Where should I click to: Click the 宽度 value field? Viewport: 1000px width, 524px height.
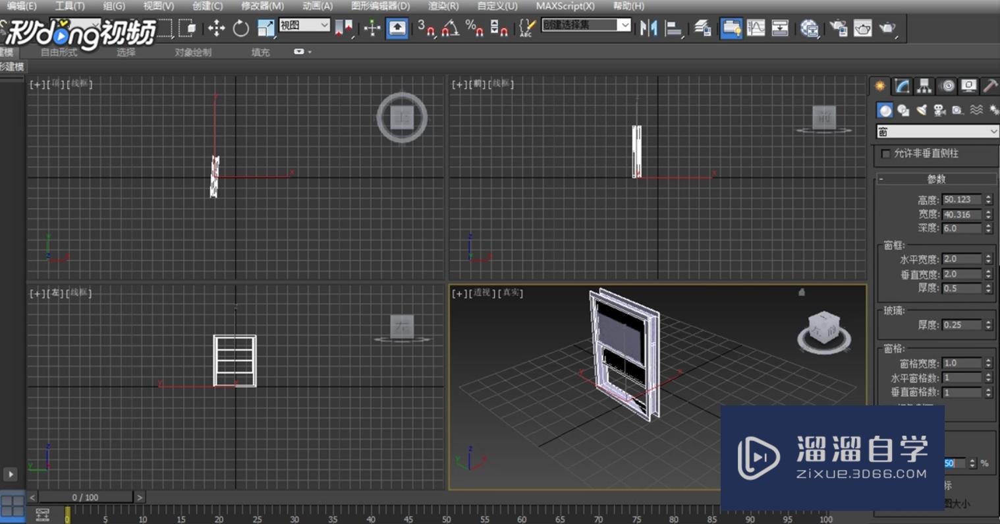pyautogui.click(x=962, y=214)
